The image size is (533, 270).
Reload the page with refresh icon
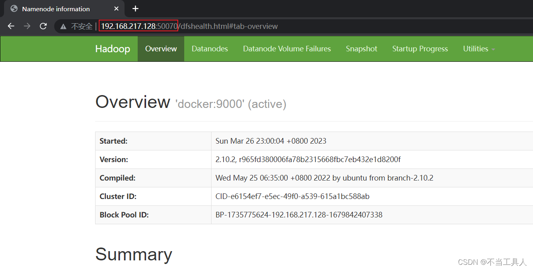[x=43, y=26]
